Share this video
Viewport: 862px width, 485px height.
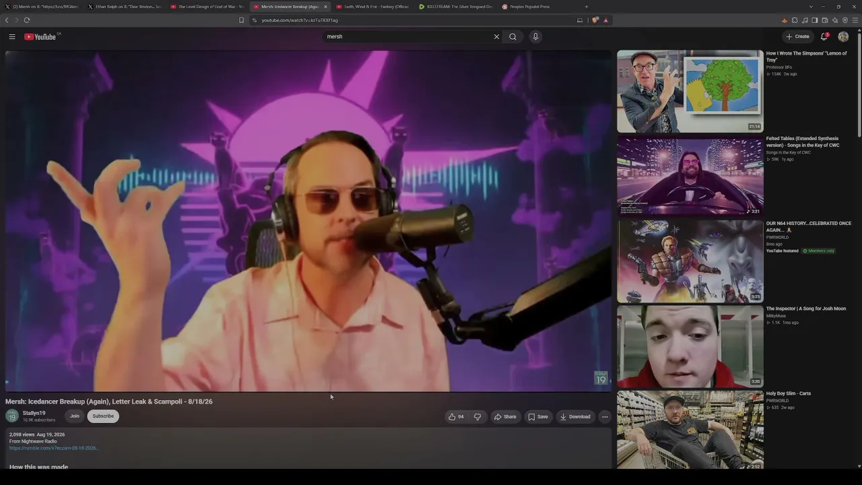[x=505, y=416]
